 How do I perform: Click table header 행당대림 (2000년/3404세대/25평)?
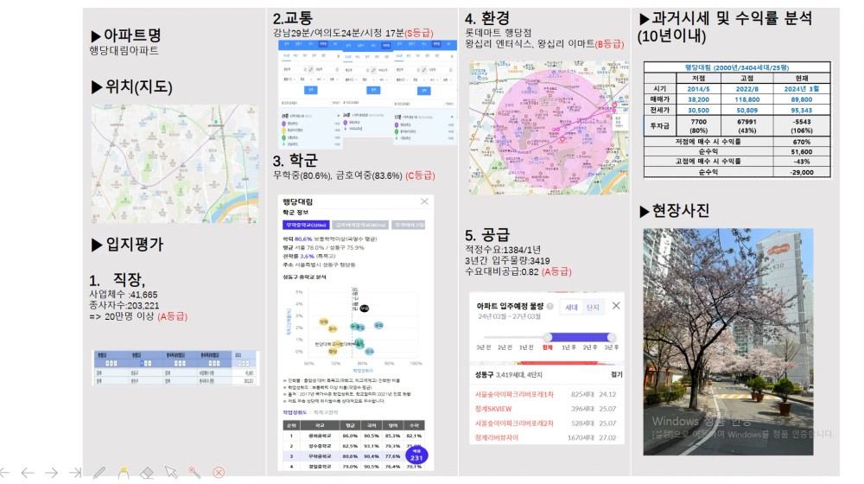[737, 67]
